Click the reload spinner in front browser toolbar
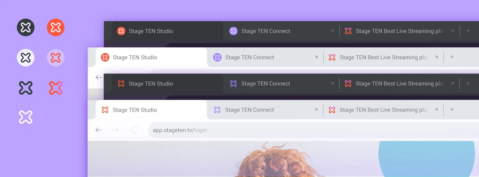The height and width of the screenshot is (177, 479). point(135,130)
